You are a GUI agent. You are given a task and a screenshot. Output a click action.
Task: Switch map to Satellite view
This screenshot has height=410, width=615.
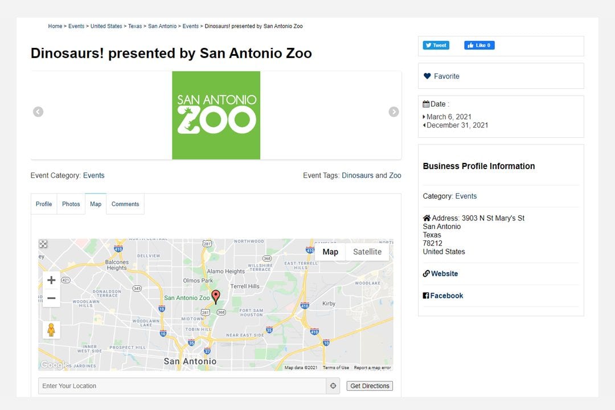[x=367, y=252]
